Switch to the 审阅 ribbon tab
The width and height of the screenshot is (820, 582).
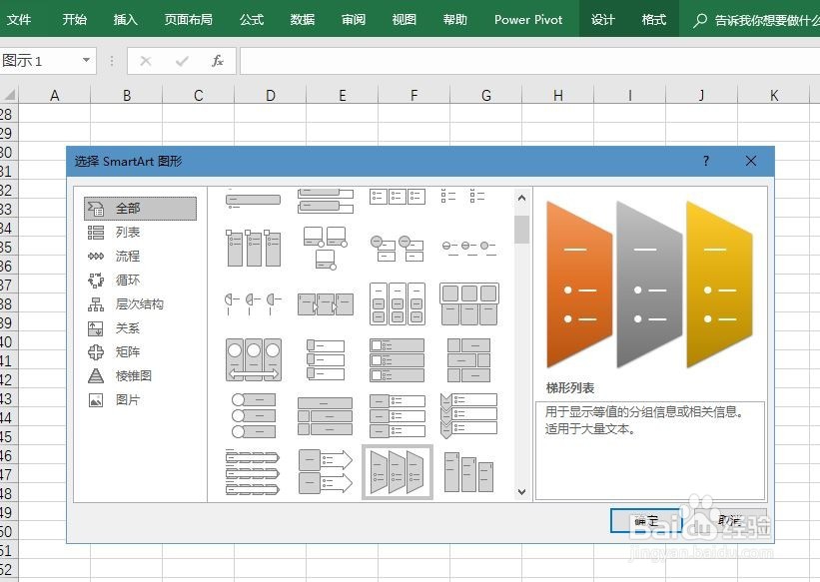tap(354, 19)
